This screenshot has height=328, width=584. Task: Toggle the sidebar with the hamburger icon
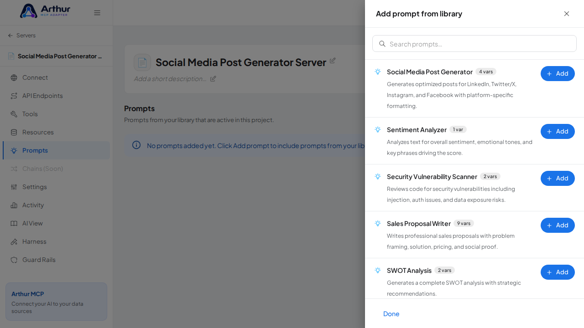pos(97,13)
